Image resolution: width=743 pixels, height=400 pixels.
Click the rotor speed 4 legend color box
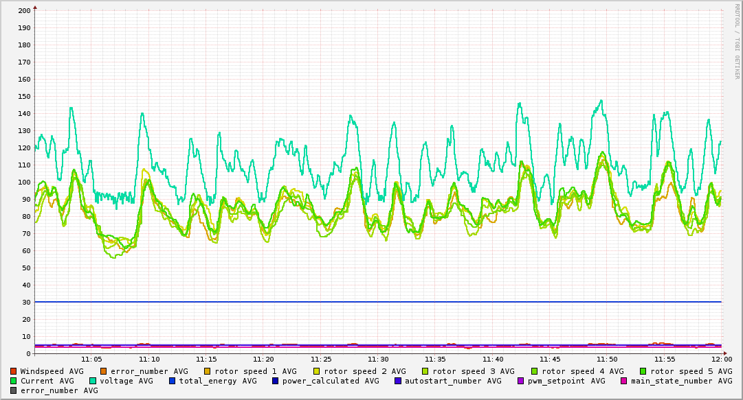(534, 371)
